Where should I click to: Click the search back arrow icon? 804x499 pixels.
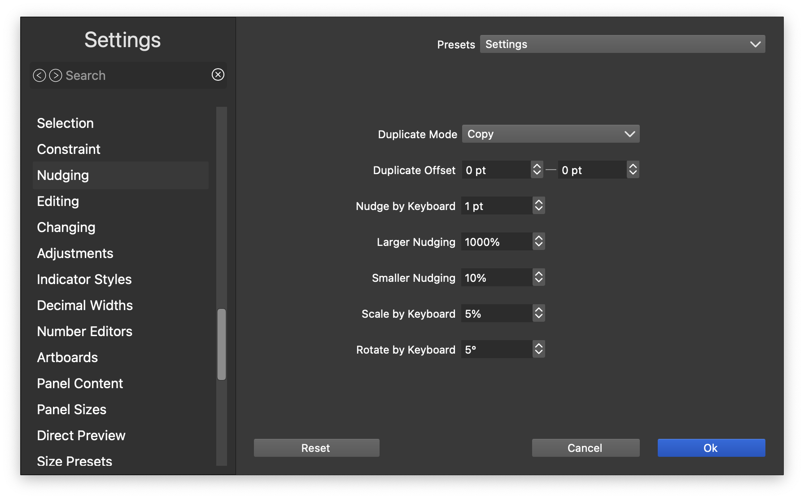(x=39, y=75)
